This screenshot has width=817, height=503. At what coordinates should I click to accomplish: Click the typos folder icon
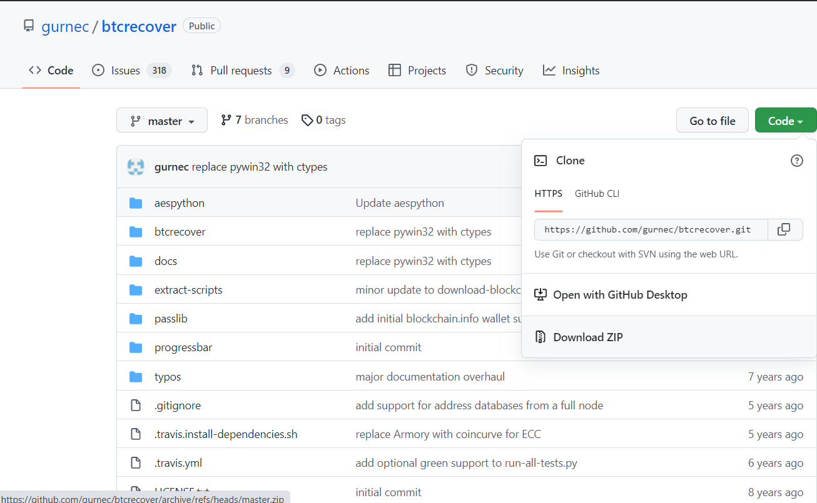pyautogui.click(x=136, y=377)
